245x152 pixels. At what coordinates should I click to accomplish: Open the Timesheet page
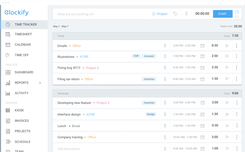[x=23, y=34]
